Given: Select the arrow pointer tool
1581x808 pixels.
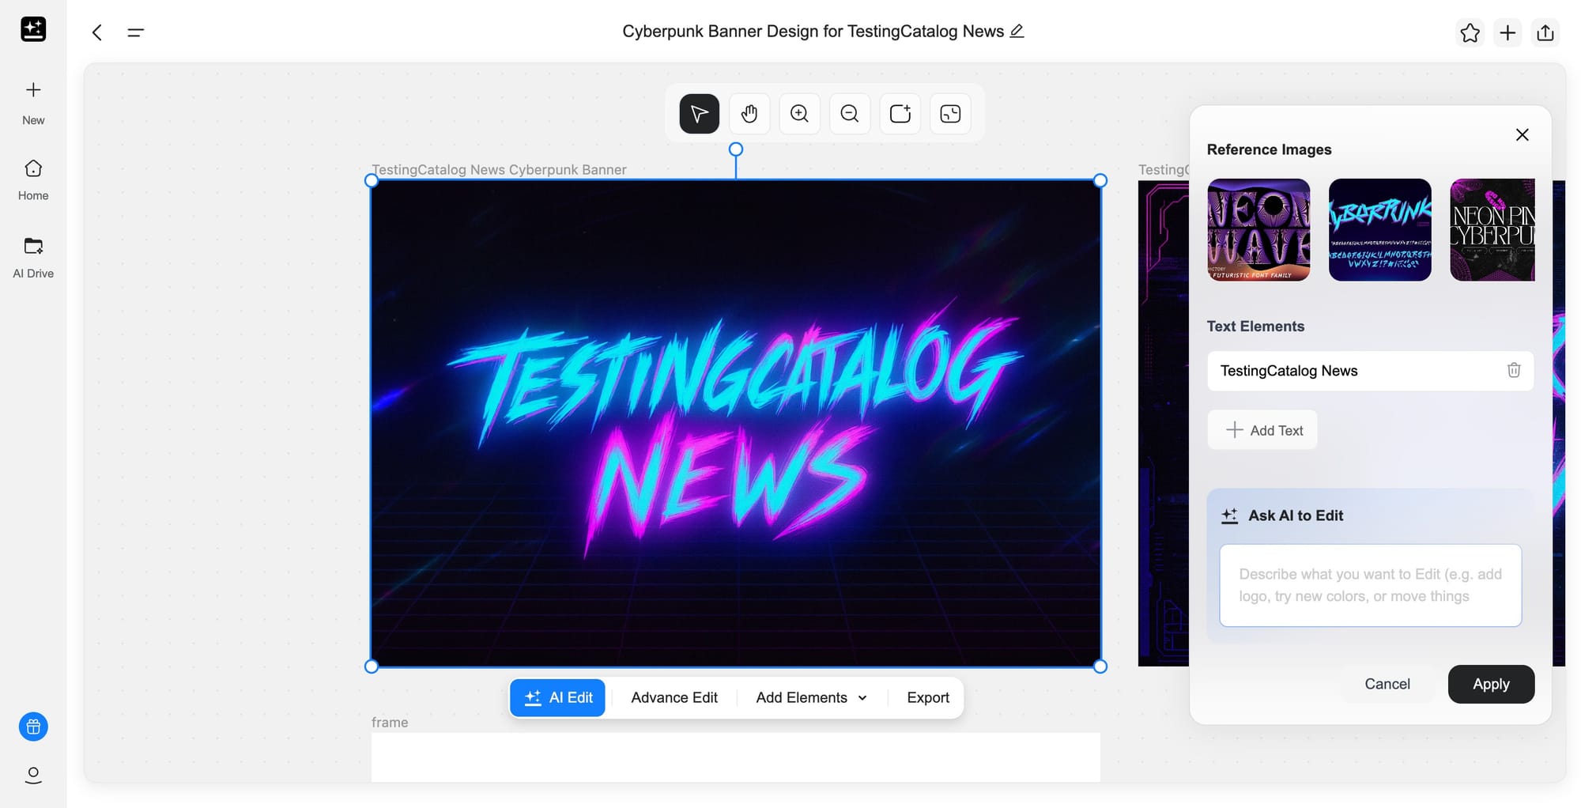Looking at the screenshot, I should [699, 114].
